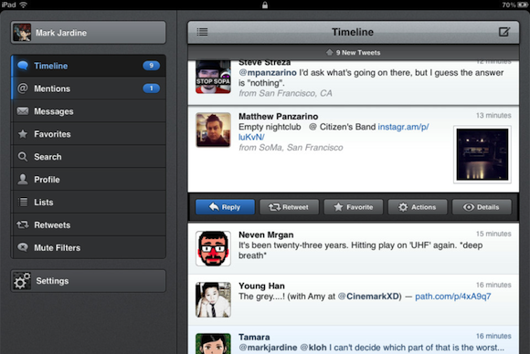Open the Search section
Viewport: 530px width, 354px height.
tap(89, 157)
